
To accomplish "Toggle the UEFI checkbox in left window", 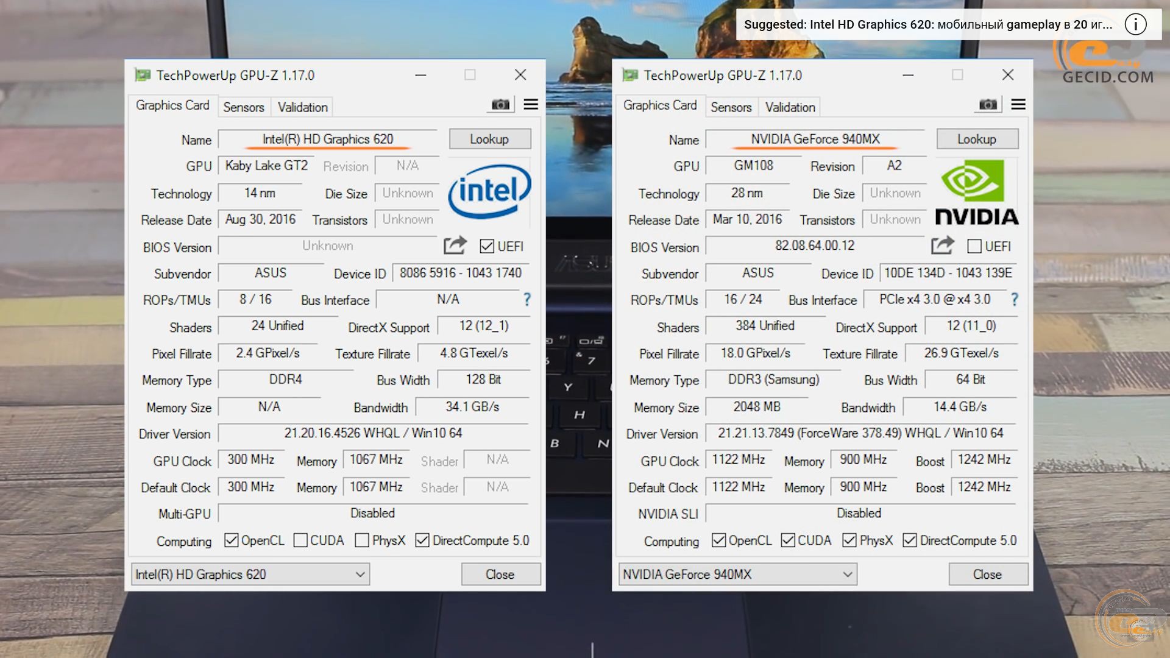I will pyautogui.click(x=484, y=247).
